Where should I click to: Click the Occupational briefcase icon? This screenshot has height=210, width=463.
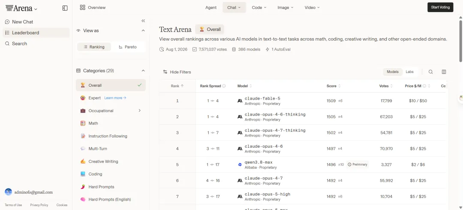(83, 111)
